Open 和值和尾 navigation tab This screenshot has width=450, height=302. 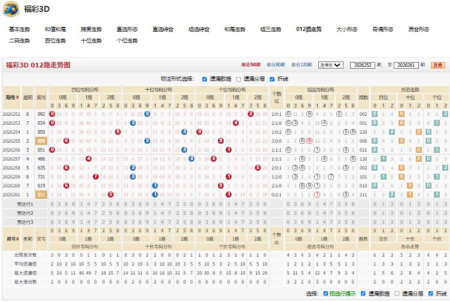55,29
